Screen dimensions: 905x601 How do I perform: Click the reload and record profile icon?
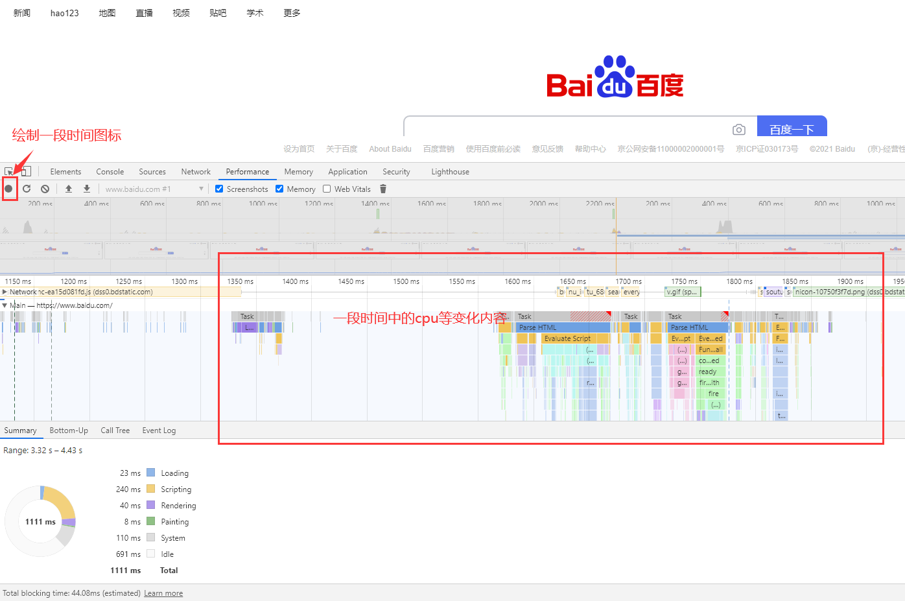click(x=27, y=189)
